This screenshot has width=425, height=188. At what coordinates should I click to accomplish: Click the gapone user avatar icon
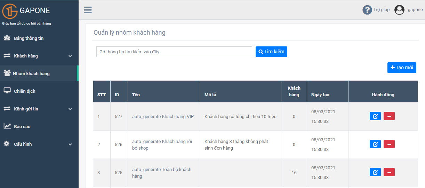[399, 10]
